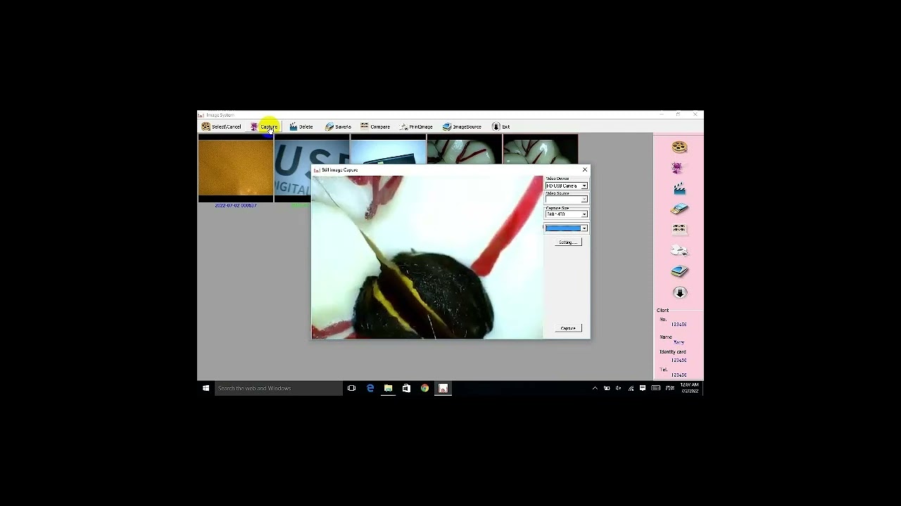
Task: Select the clapperboard icon in the pink sidebar
Action: click(x=678, y=188)
